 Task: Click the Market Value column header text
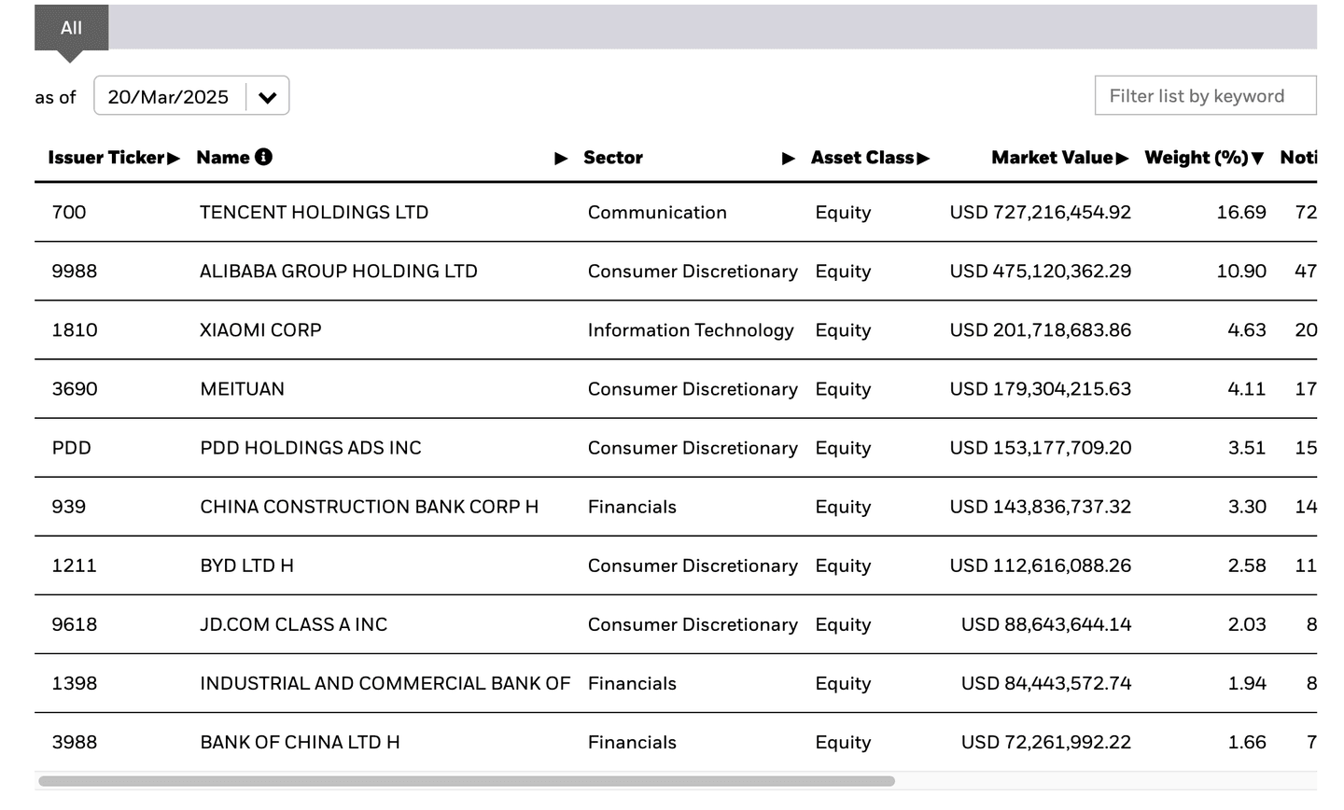[1051, 158]
